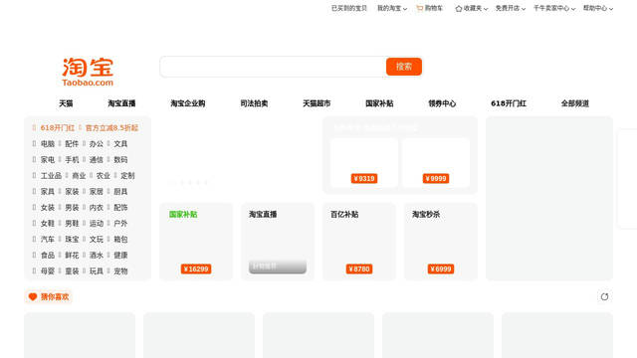This screenshot has height=358, width=637.
Task: Open the 淘宝秒杀 card priced ¥6999
Action: click(441, 242)
